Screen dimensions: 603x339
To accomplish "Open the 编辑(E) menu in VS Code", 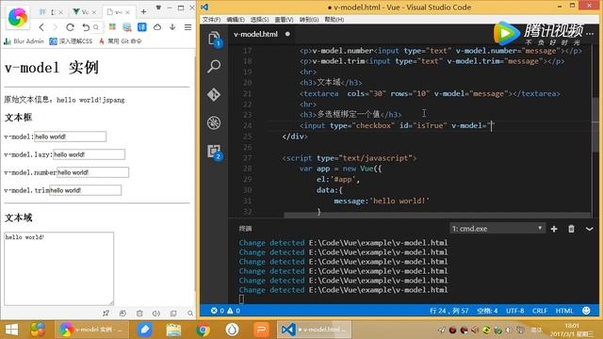I will coord(236,19).
